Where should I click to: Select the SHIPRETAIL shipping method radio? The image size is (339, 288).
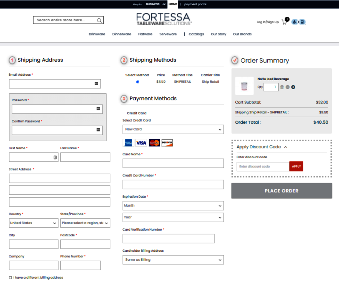tap(138, 82)
